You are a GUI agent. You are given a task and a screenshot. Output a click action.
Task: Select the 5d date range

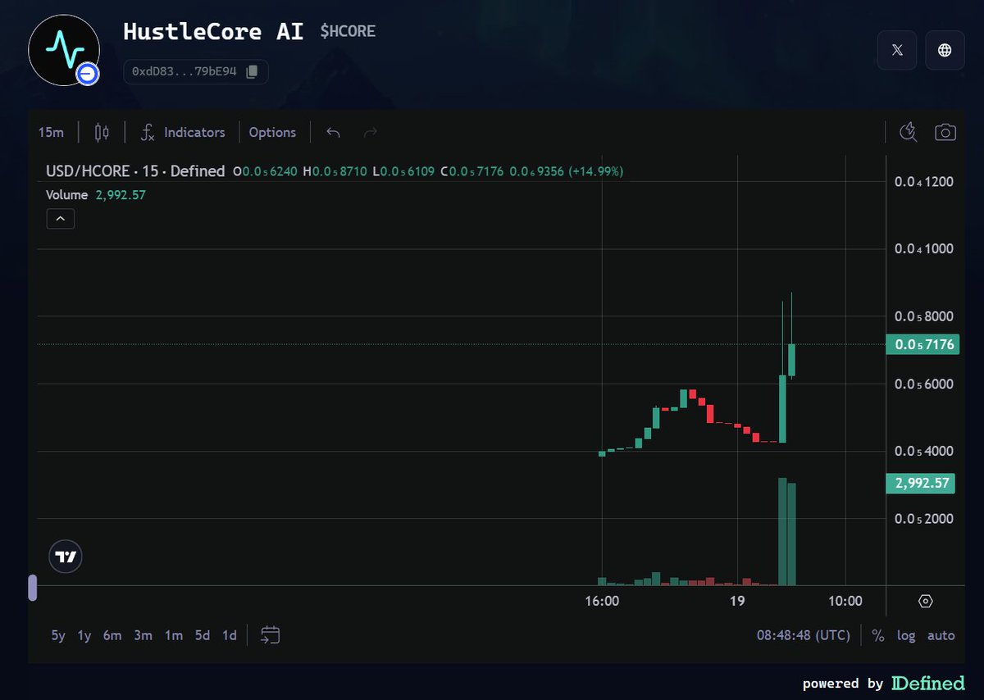click(202, 635)
